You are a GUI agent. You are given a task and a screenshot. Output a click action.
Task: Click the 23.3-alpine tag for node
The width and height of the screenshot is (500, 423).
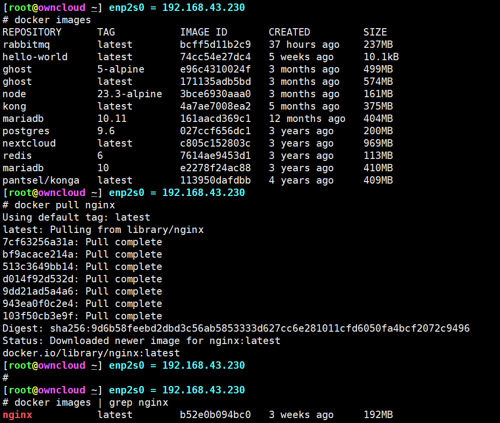129,94
